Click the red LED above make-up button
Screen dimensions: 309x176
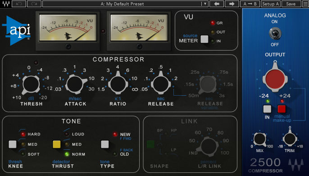coord(282,101)
